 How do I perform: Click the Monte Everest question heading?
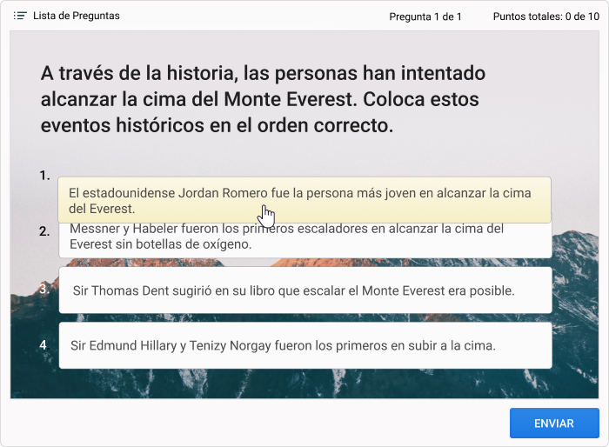click(263, 99)
